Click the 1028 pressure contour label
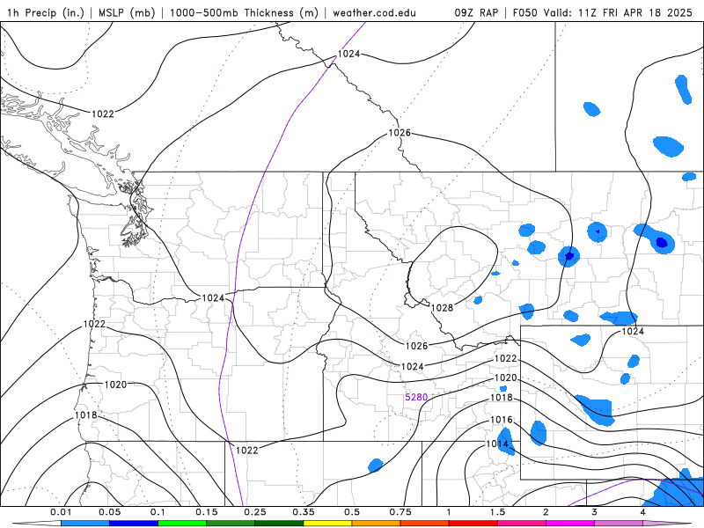The image size is (704, 528). coord(443,307)
